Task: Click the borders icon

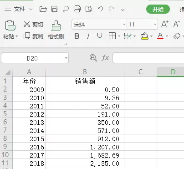Action: [112, 36]
